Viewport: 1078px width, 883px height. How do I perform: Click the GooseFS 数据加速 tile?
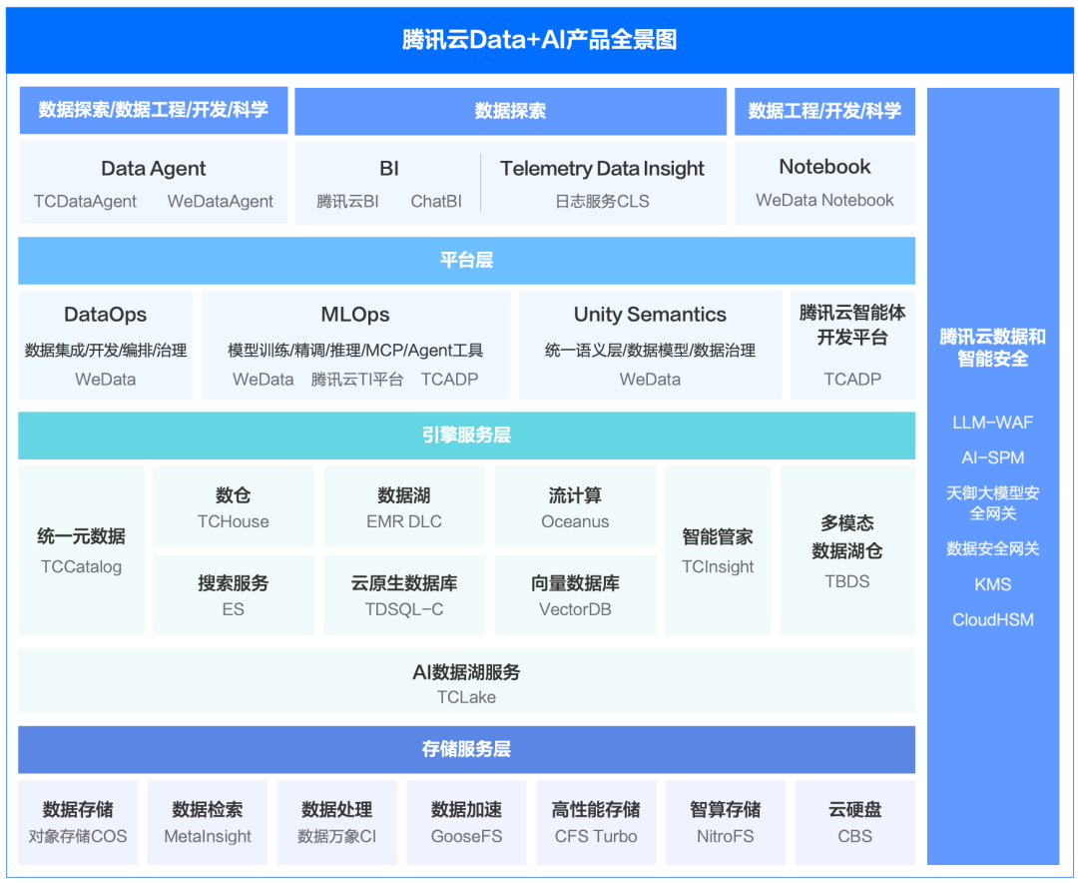466,822
